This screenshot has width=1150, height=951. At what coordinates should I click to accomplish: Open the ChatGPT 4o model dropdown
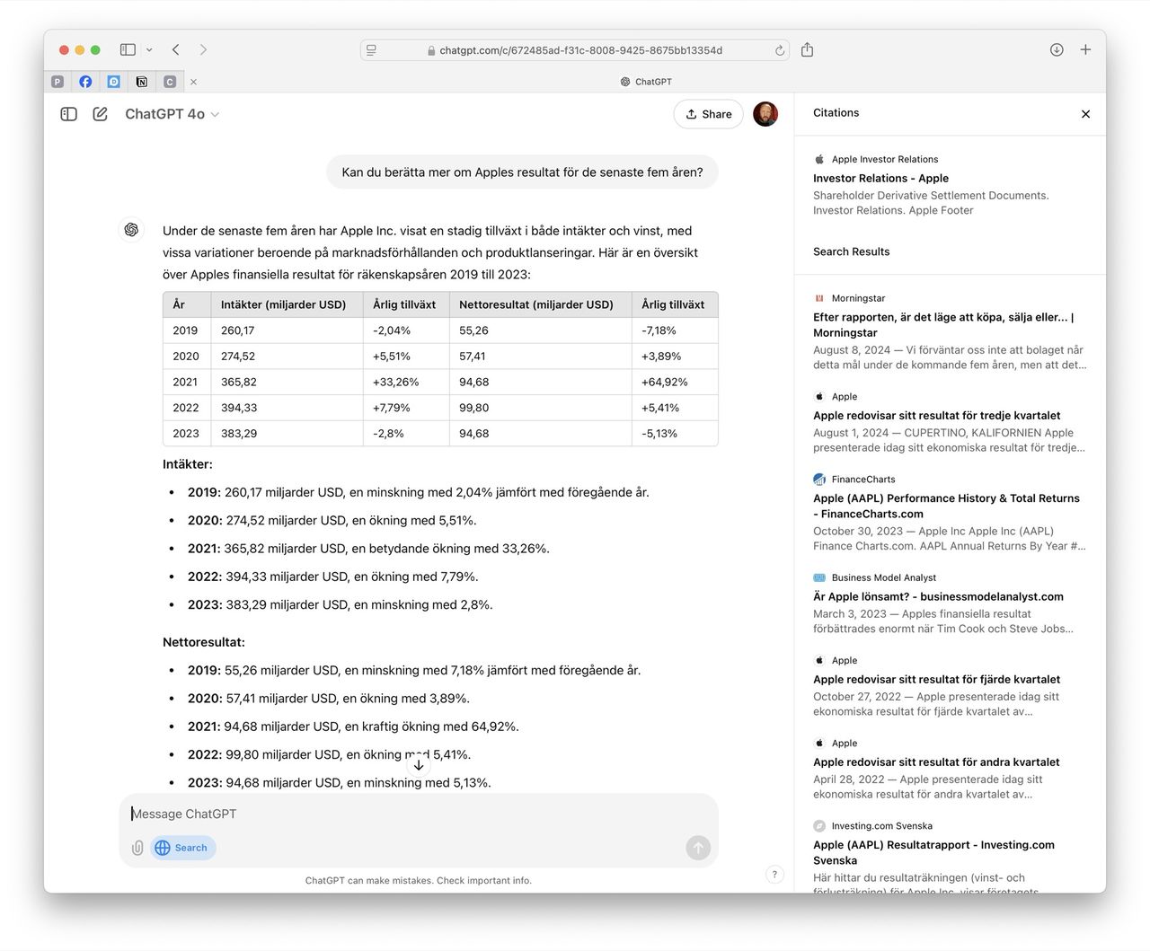tap(172, 114)
